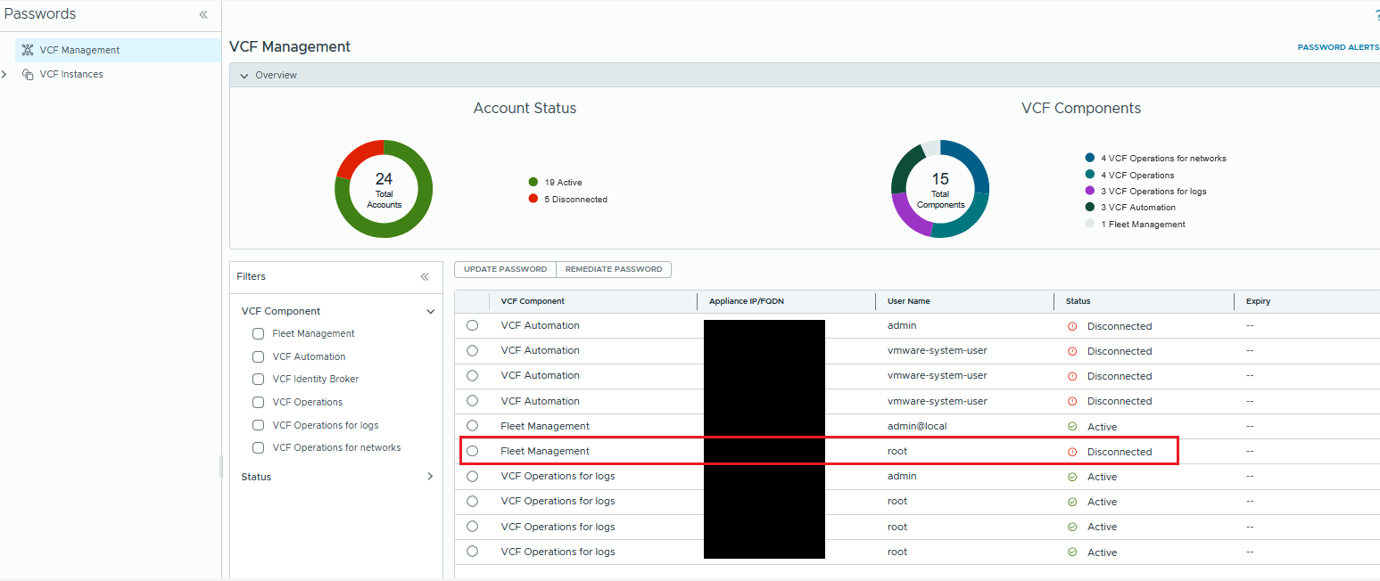
Task: Click the teal VCF Operations legend dot
Action: pos(1090,175)
